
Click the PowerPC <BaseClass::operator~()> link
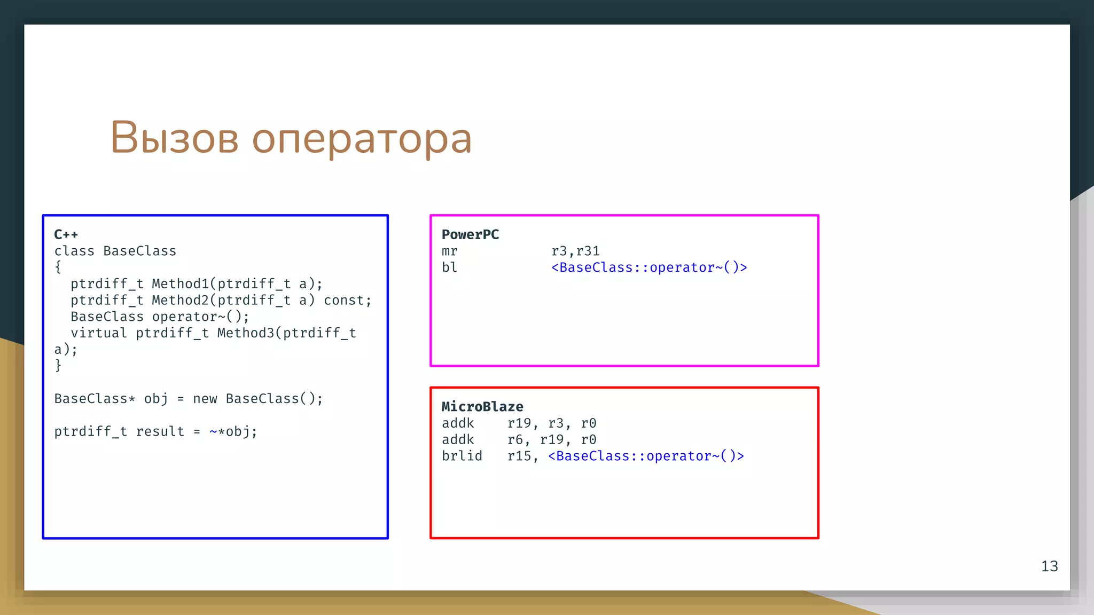[650, 267]
